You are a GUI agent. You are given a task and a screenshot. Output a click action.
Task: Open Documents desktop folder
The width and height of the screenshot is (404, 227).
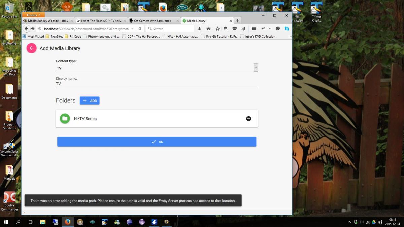click(9, 91)
